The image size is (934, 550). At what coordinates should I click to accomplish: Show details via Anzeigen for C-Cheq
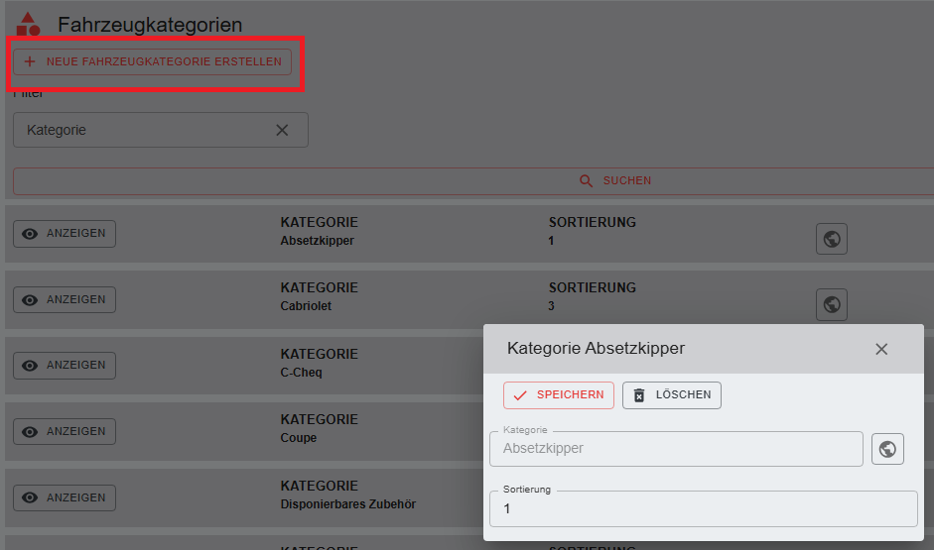[65, 366]
